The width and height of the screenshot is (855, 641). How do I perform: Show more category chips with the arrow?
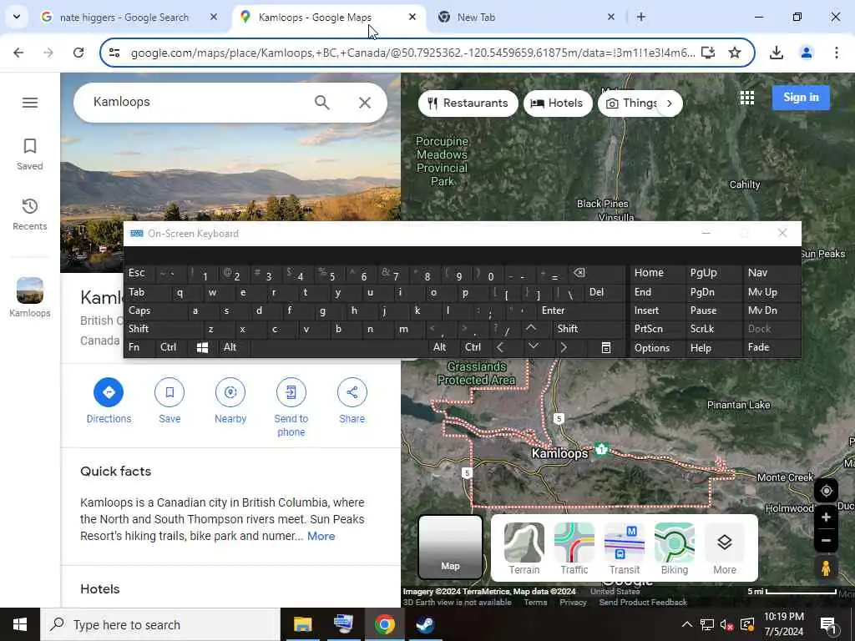[x=669, y=103]
